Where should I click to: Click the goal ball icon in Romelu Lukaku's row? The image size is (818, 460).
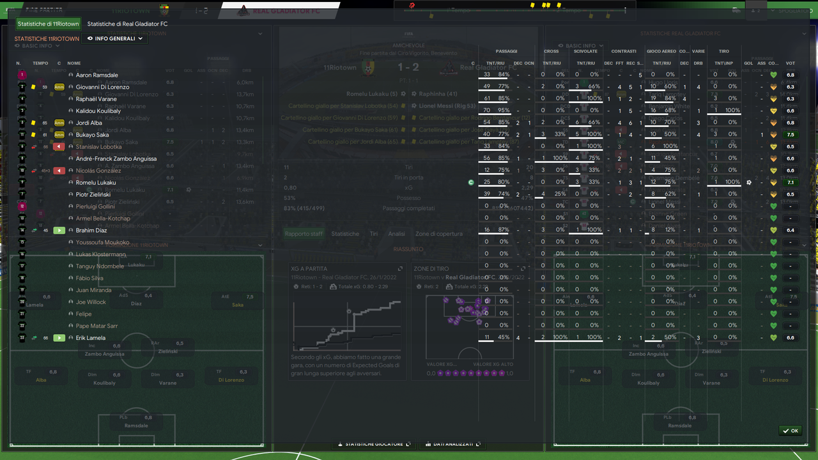coord(749,182)
